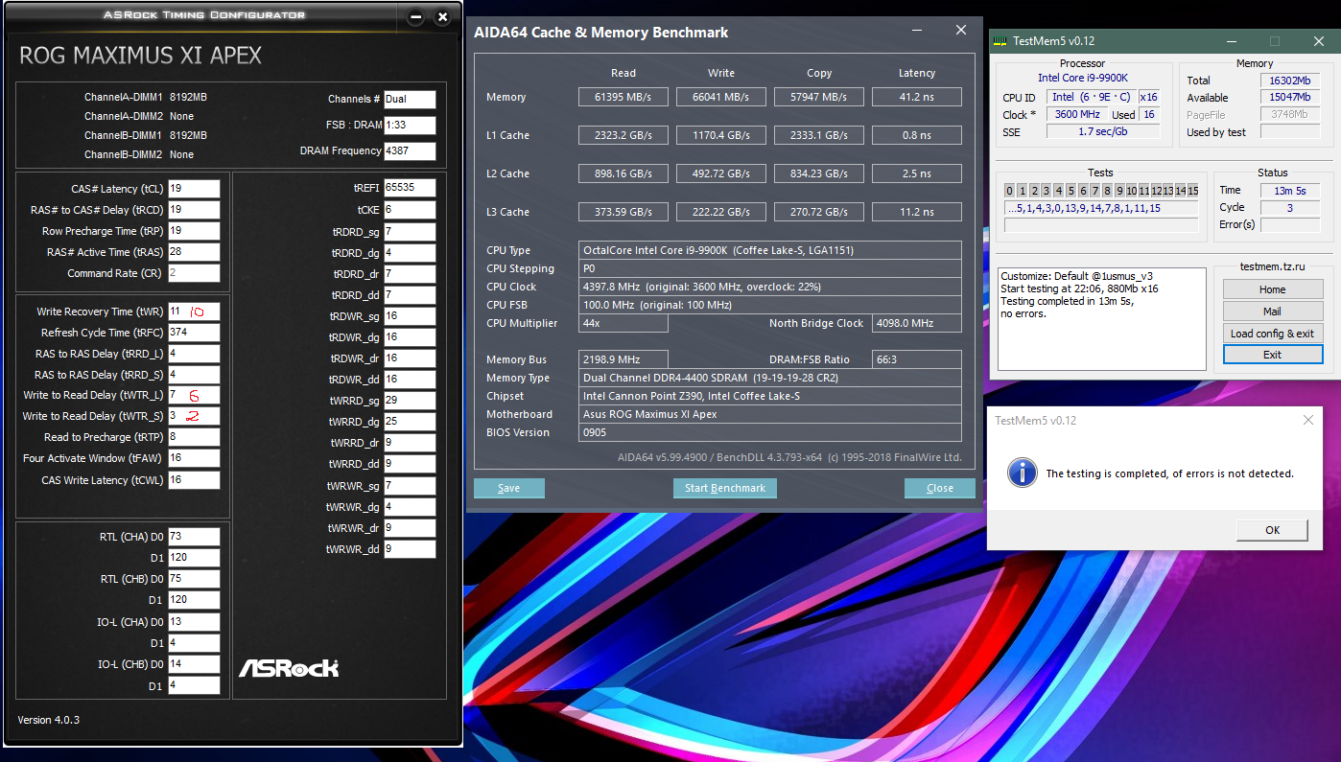Click the Exit button in TestMem5
The height and width of the screenshot is (762, 1341).
[1272, 355]
